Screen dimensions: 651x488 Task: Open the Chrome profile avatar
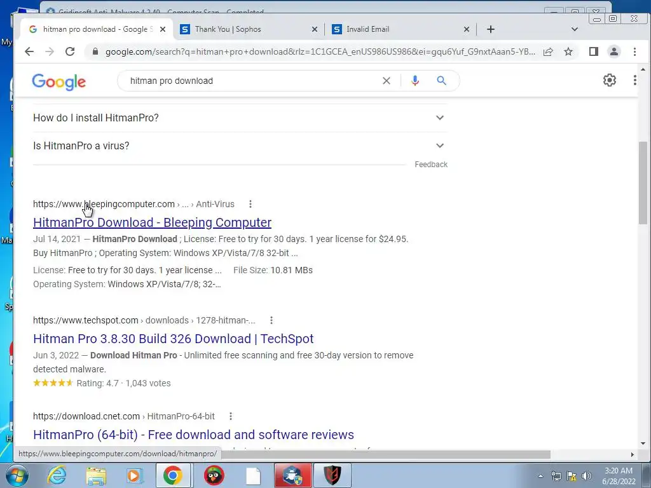(x=614, y=51)
